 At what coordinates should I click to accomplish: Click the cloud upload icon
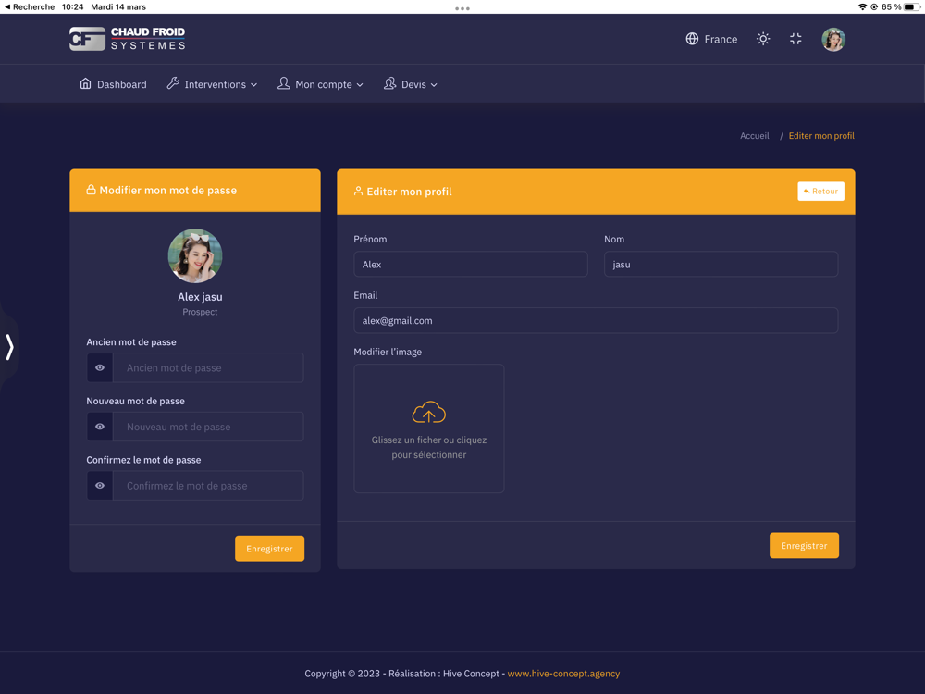click(x=429, y=413)
